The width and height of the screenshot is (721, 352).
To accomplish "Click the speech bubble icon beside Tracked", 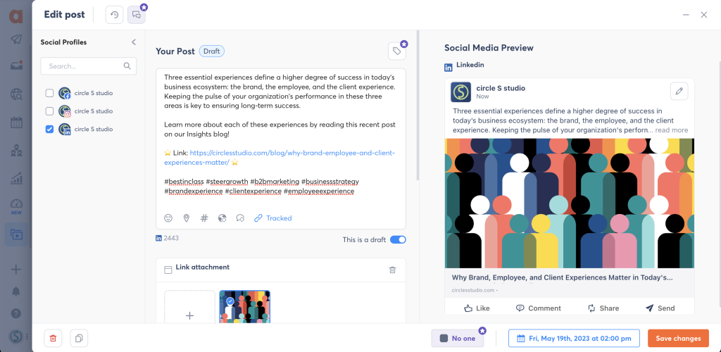I will [x=240, y=218].
